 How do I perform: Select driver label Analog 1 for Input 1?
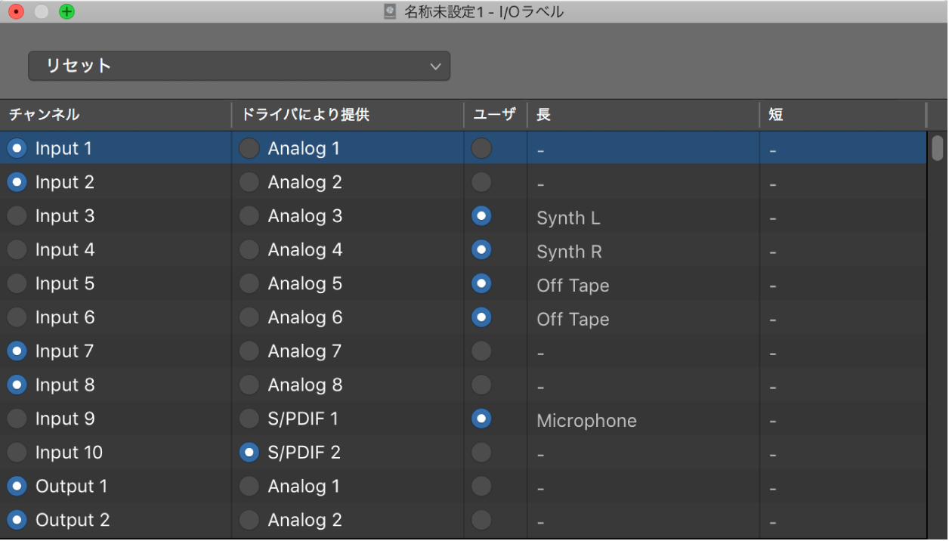pos(249,148)
